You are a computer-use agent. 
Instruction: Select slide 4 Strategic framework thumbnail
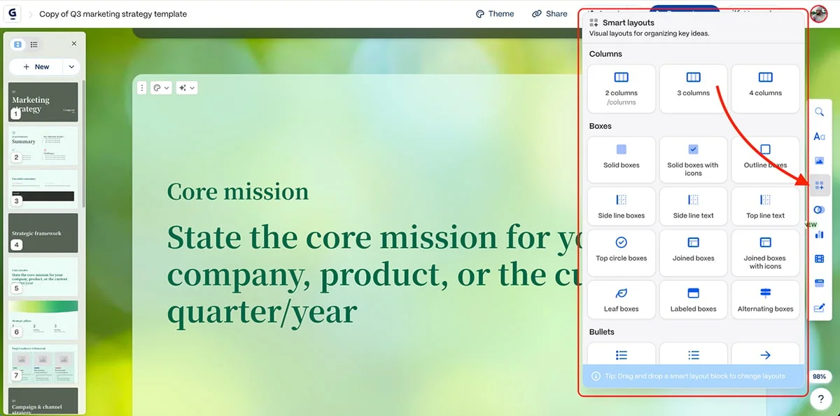click(x=43, y=233)
